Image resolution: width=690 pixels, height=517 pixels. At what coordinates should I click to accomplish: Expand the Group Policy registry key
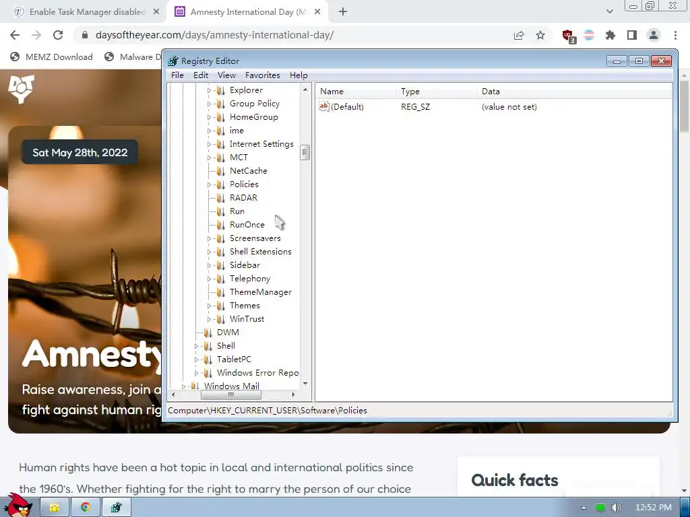[x=209, y=104]
